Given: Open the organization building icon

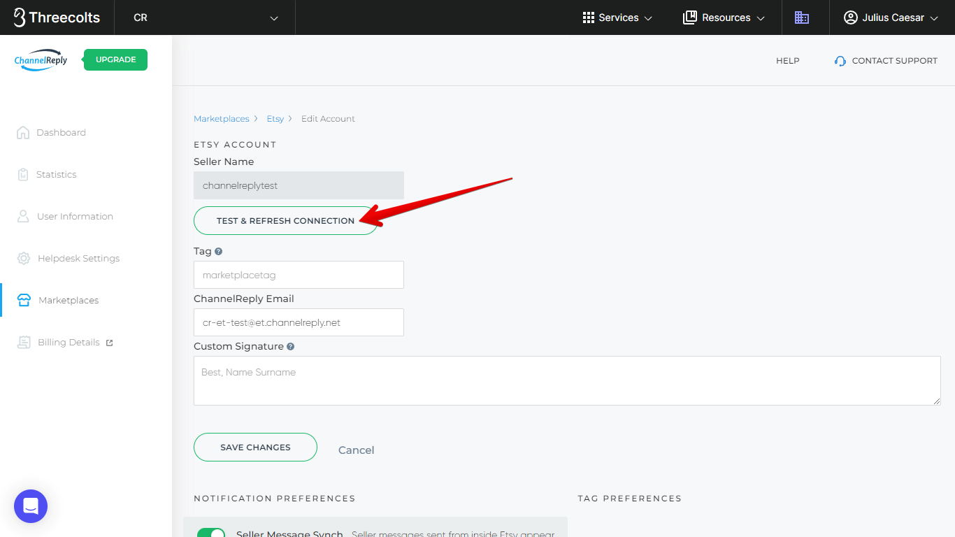Looking at the screenshot, I should 802,17.
